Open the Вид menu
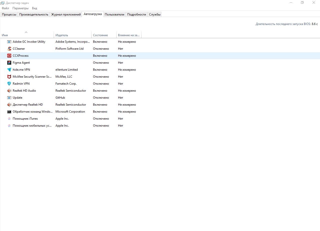320x231 pixels. pyautogui.click(x=34, y=8)
